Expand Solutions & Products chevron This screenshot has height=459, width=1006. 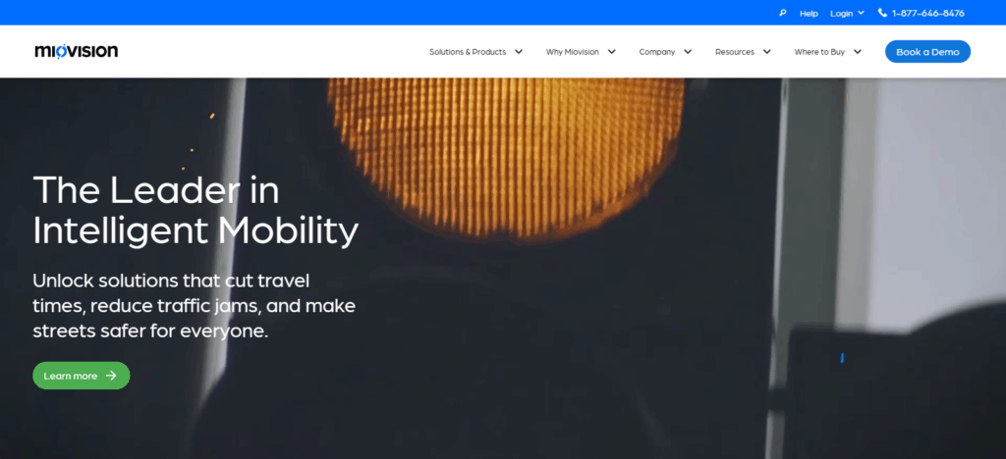coord(519,52)
